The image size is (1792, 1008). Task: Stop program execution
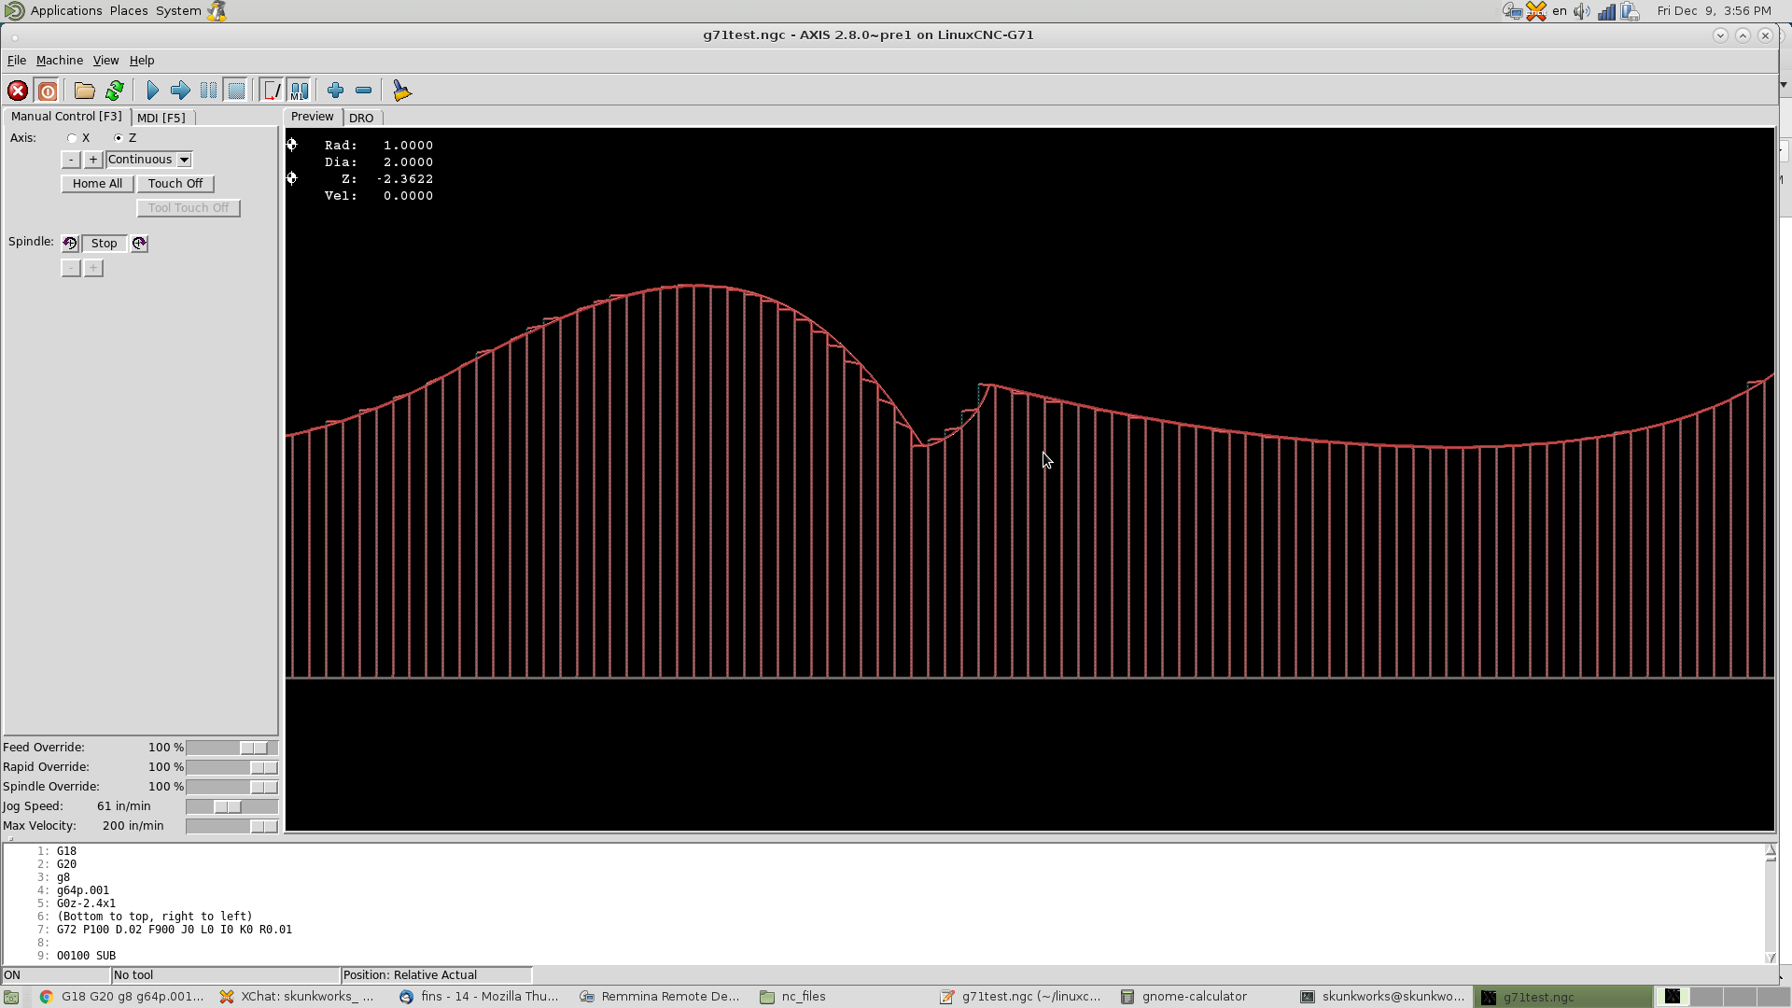[236, 91]
